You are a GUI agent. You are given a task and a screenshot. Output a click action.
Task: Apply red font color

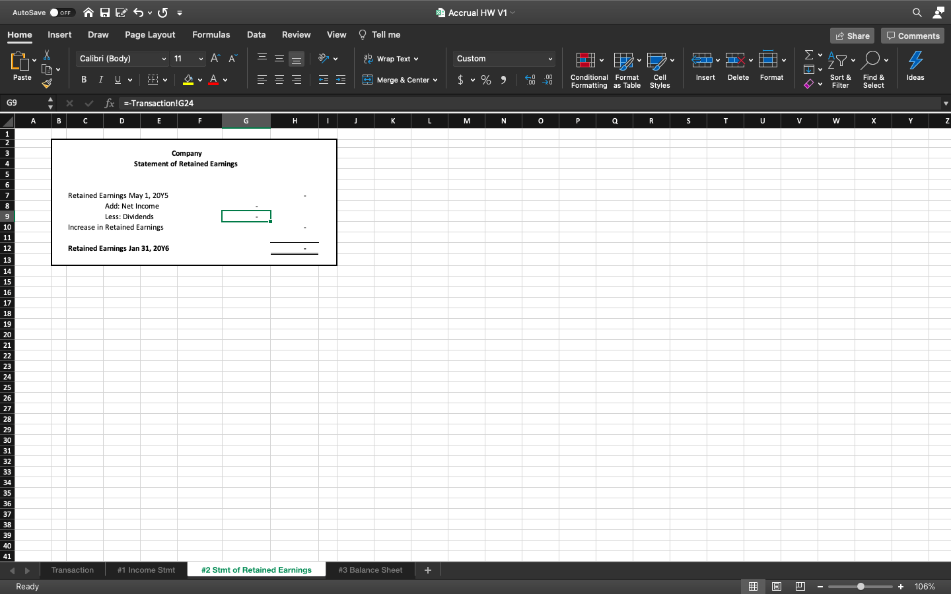pos(213,80)
